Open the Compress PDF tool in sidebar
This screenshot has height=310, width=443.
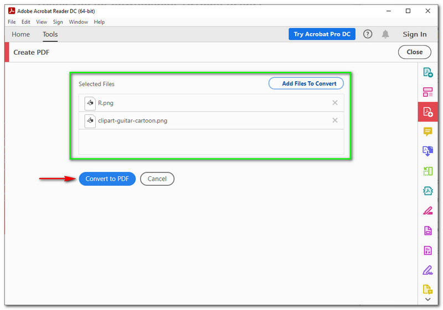click(x=427, y=191)
